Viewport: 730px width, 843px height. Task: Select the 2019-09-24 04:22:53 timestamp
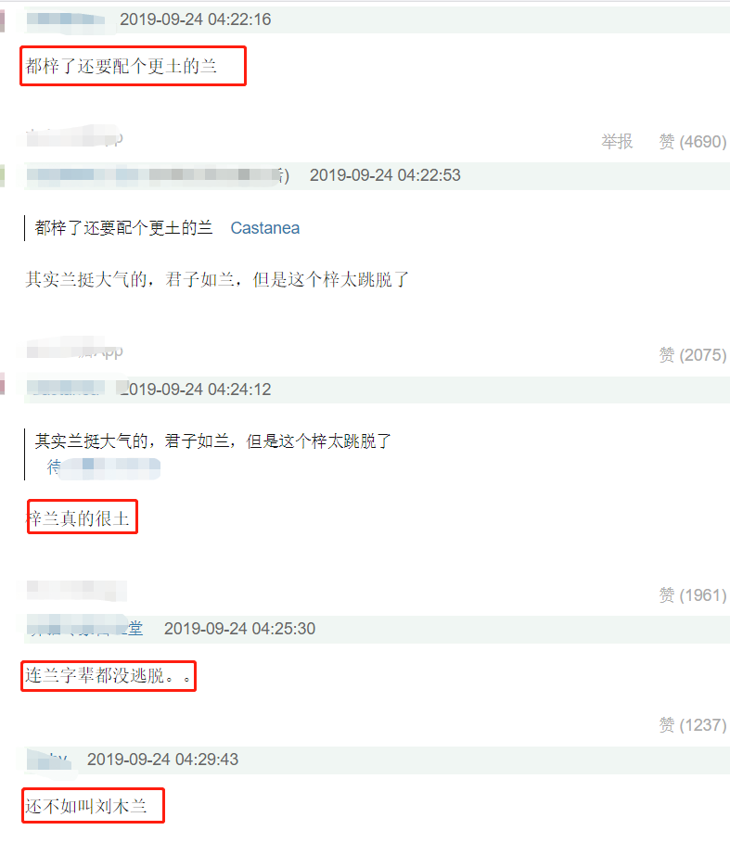[385, 175]
